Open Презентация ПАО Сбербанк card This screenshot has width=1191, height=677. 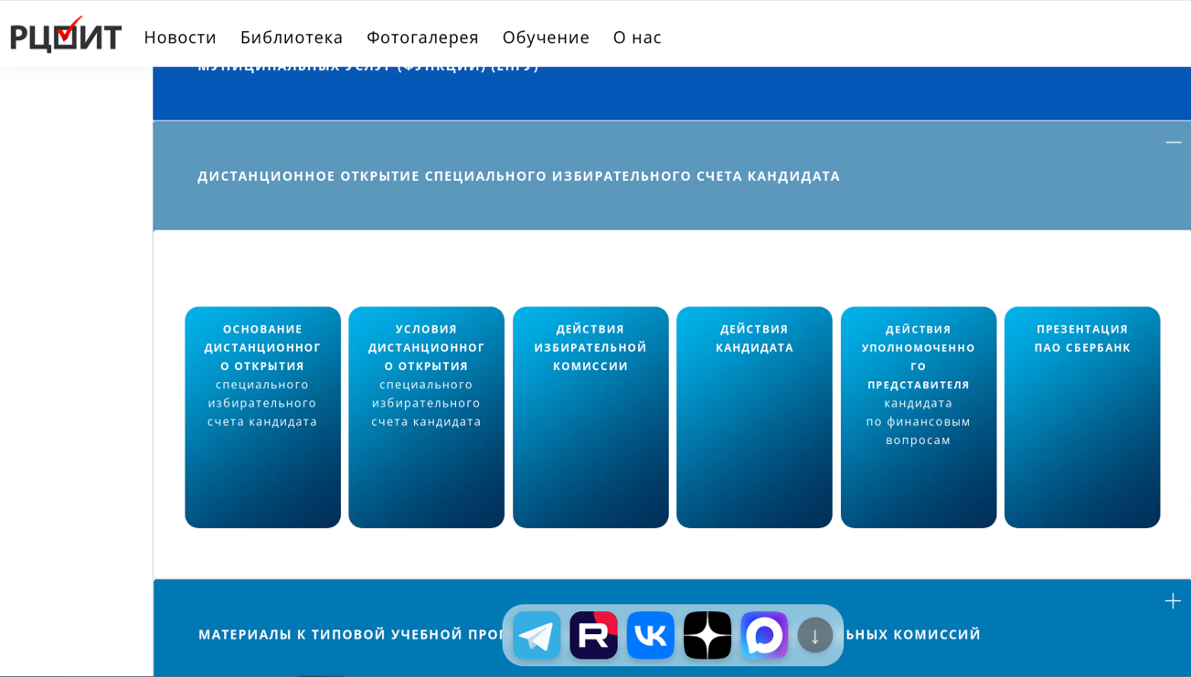click(x=1082, y=417)
